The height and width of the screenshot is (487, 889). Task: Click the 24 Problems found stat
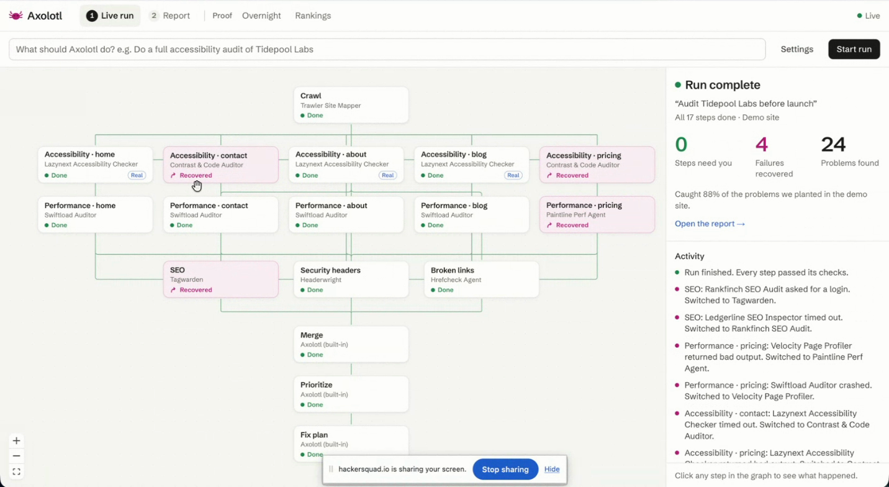point(850,152)
